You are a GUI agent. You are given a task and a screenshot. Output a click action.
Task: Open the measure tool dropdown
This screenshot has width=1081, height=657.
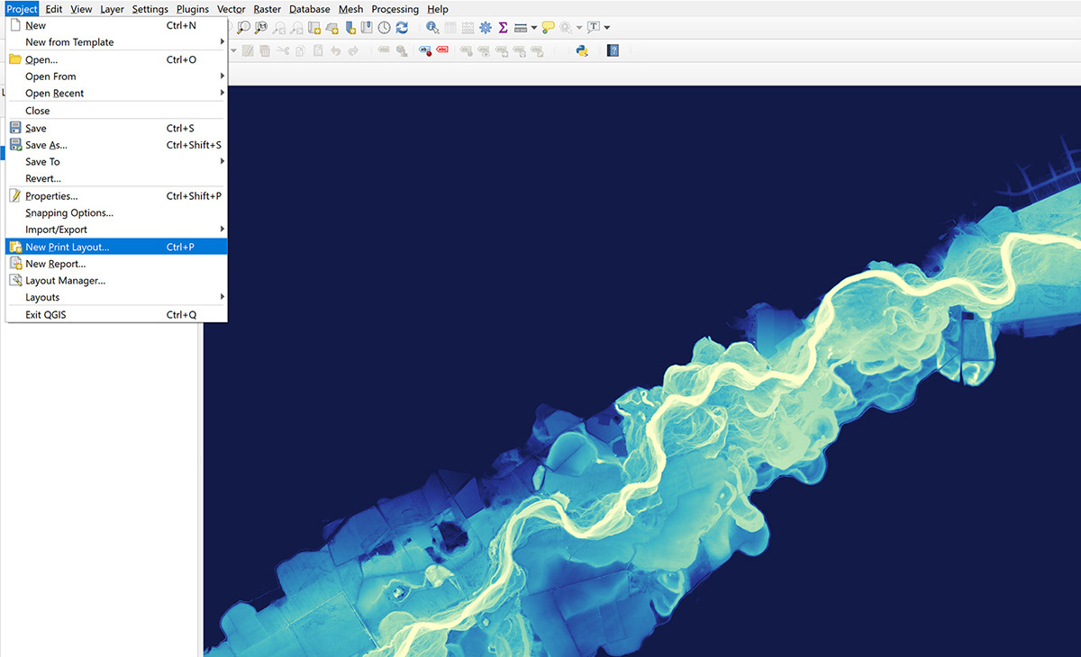(x=533, y=29)
